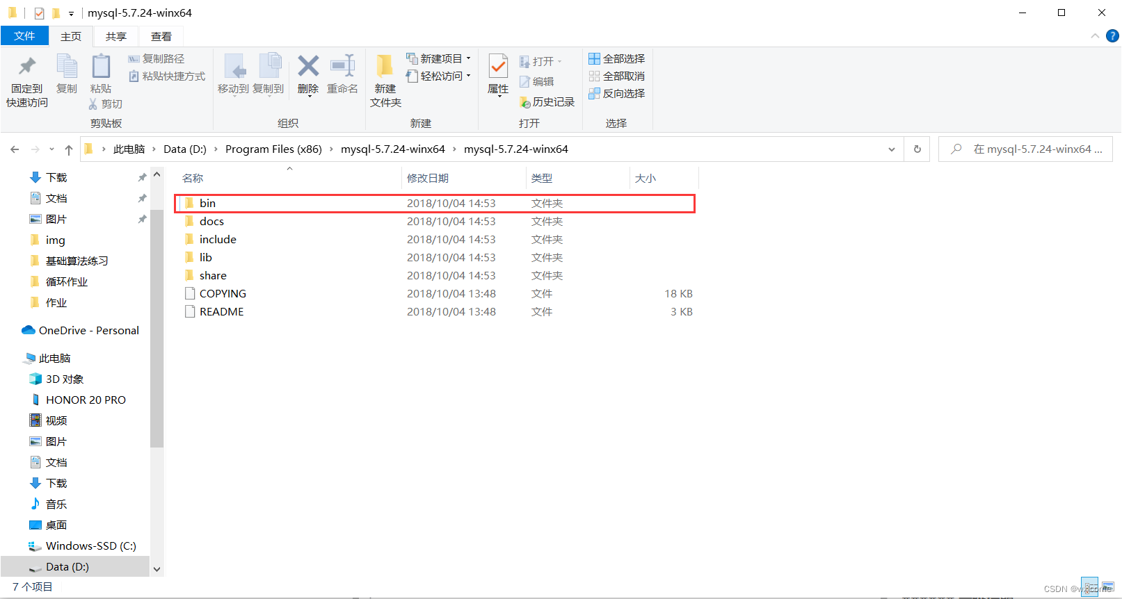The height and width of the screenshot is (599, 1122).
Task: Create a New folder (新建文件夹)
Action: (x=385, y=81)
